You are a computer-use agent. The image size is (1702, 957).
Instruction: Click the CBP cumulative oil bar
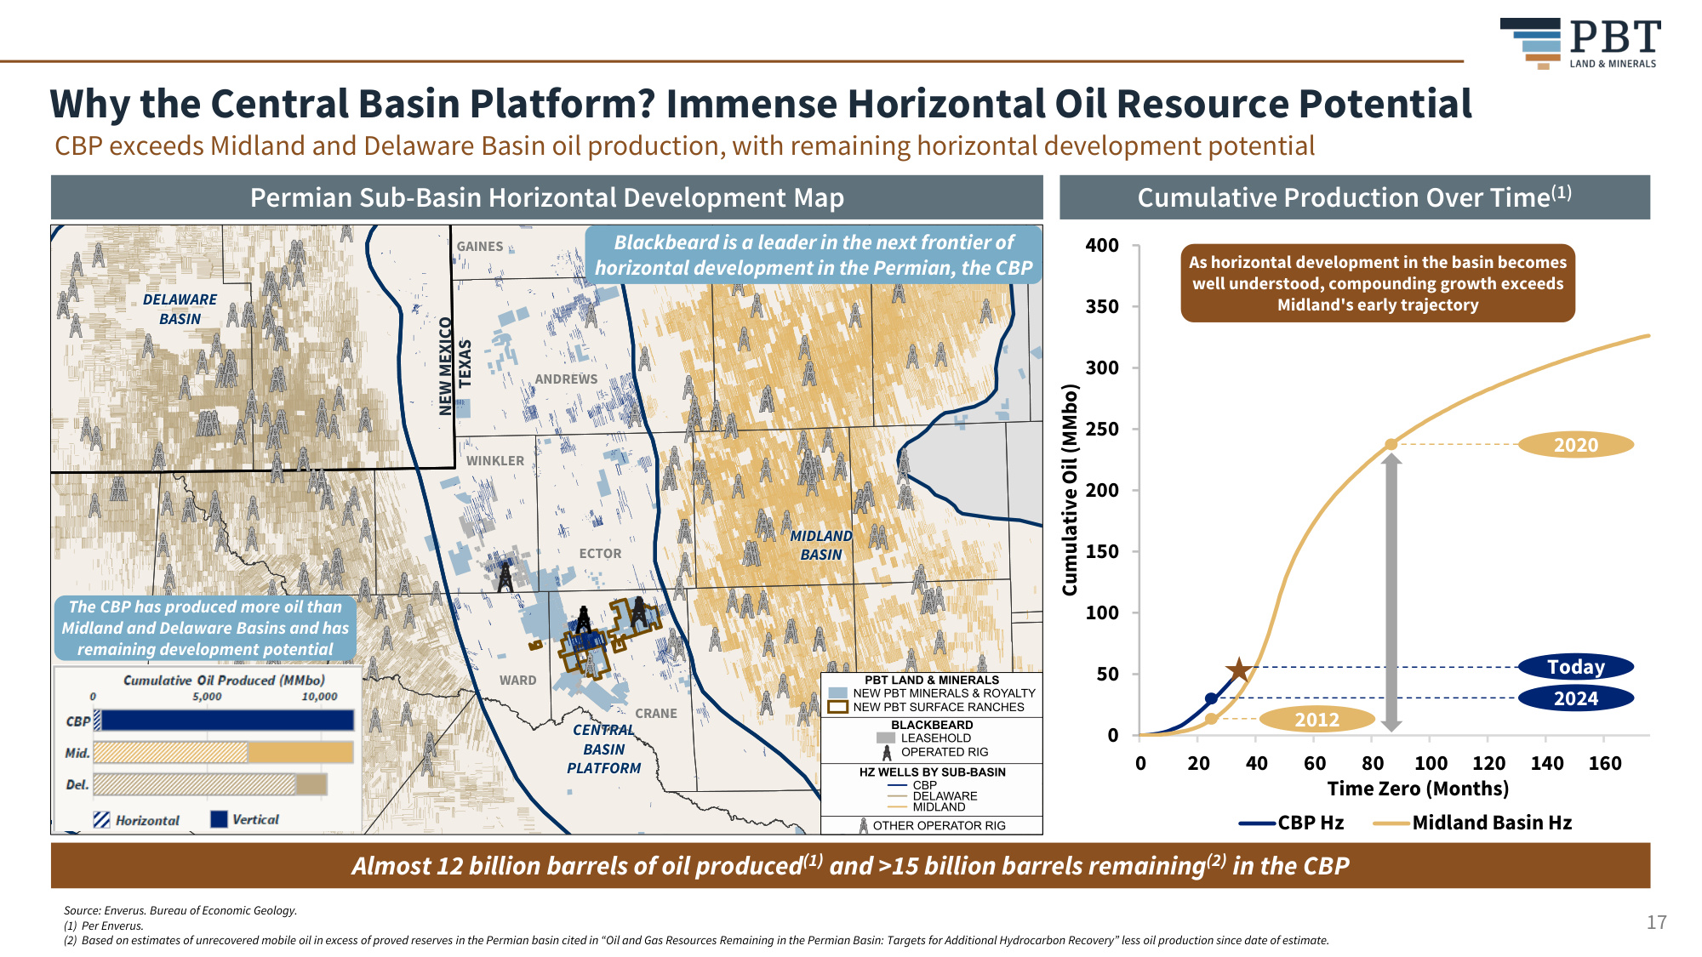[223, 721]
